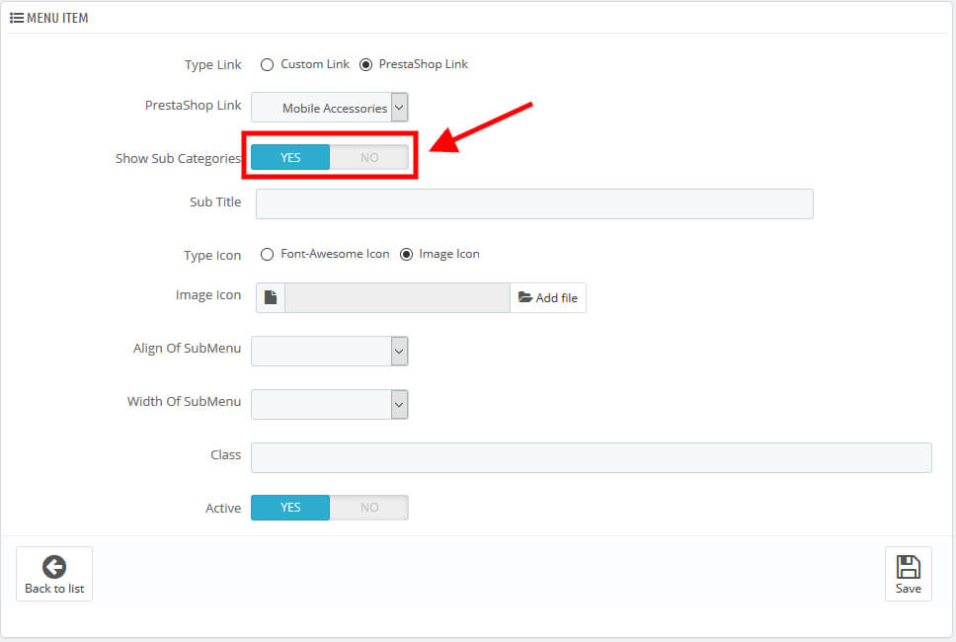The height and width of the screenshot is (642, 956).
Task: Set Active toggle to YES
Action: 290,508
